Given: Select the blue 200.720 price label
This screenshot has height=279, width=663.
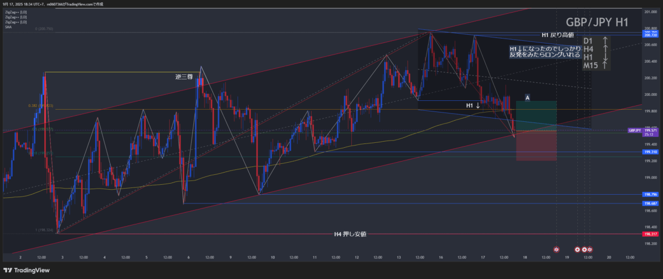Looking at the screenshot, I should (x=650, y=35).
